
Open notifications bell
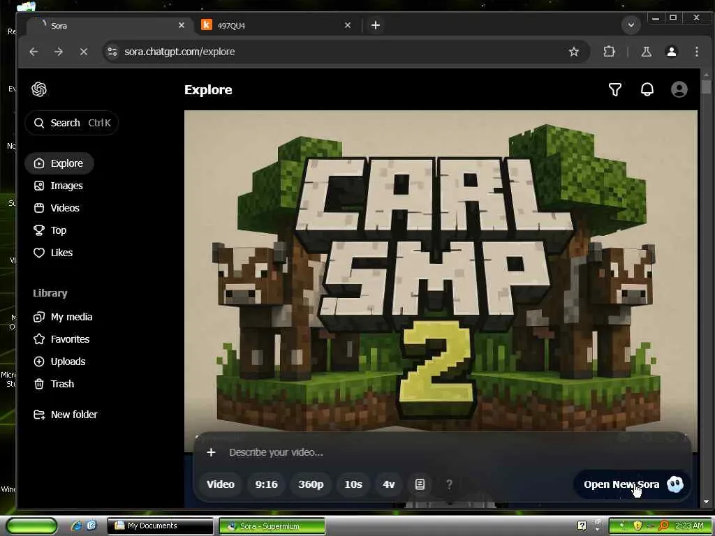(x=647, y=90)
